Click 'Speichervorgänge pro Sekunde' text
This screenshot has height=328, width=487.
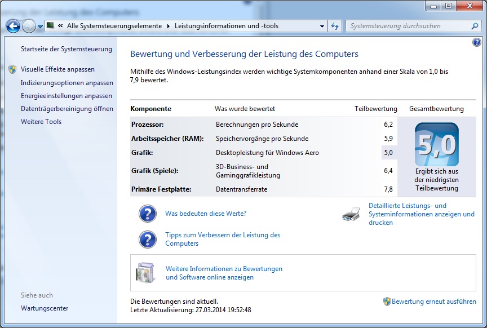click(x=262, y=139)
